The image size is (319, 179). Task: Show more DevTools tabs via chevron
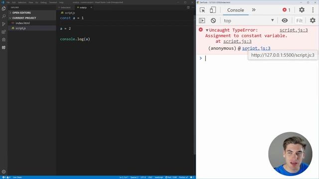pos(254,10)
